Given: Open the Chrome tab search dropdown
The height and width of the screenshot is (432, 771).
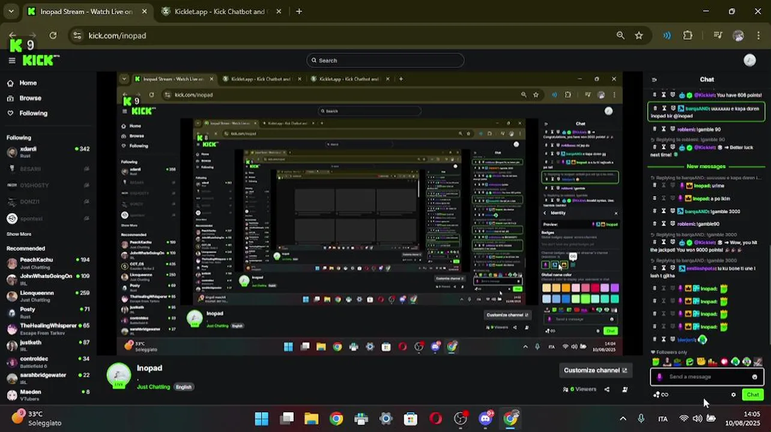Looking at the screenshot, I should [11, 11].
